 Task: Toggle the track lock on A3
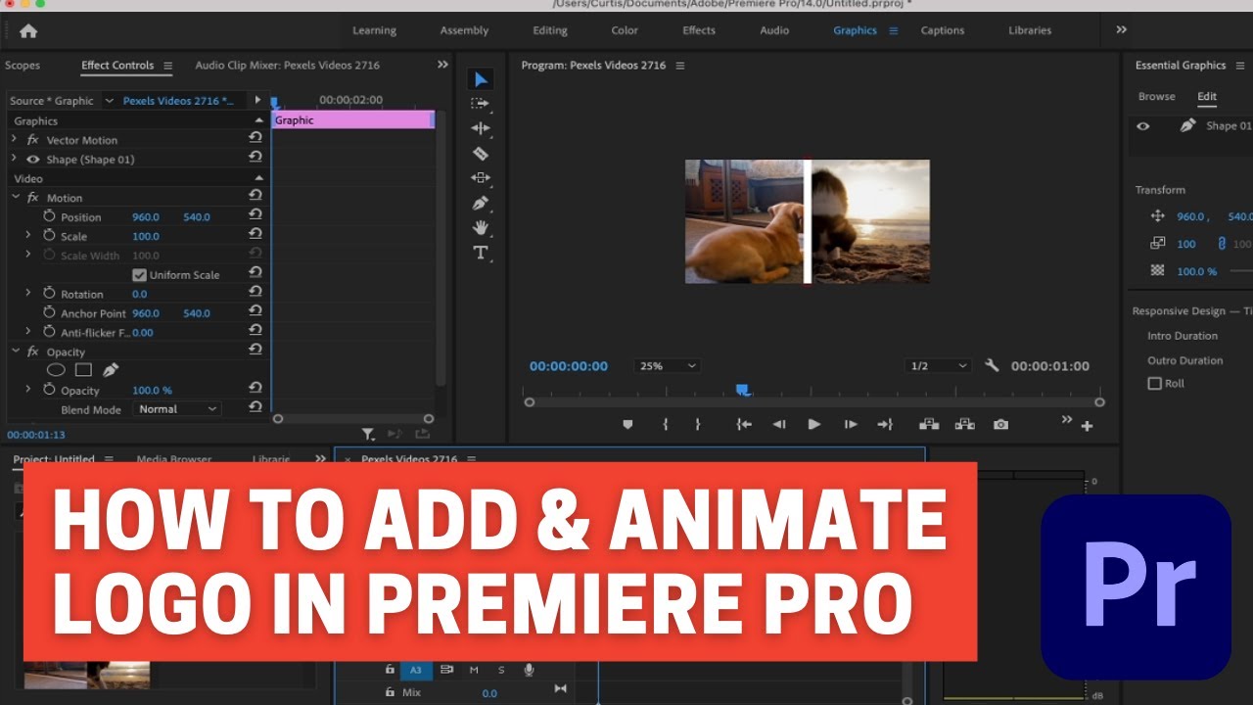click(x=390, y=670)
